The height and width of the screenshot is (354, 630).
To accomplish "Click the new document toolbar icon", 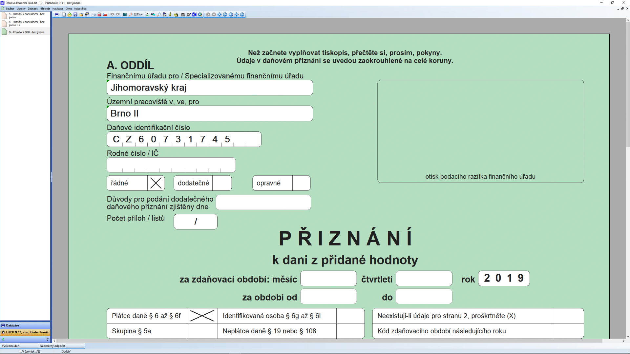I will point(64,14).
